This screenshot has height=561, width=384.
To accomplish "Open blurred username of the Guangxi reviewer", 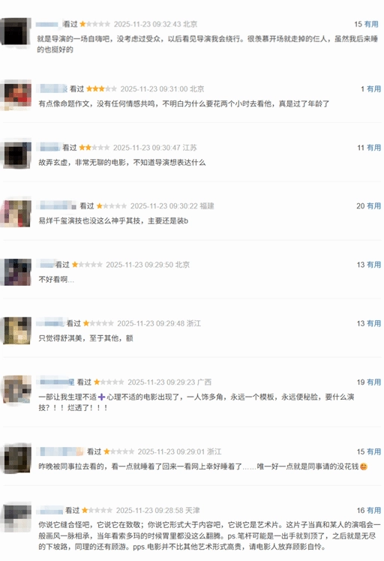I will pos(56,382).
